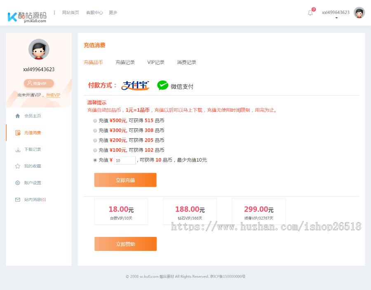The width and height of the screenshot is (371, 290).
Task: Click the Ku0 site logo
Action: 27,17
